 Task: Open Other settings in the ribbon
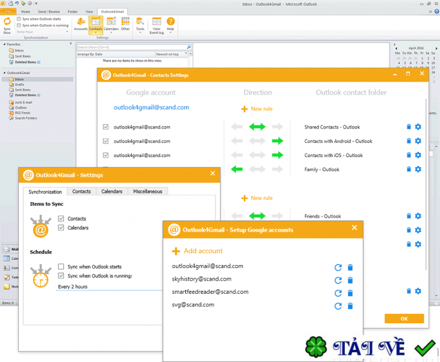125,24
